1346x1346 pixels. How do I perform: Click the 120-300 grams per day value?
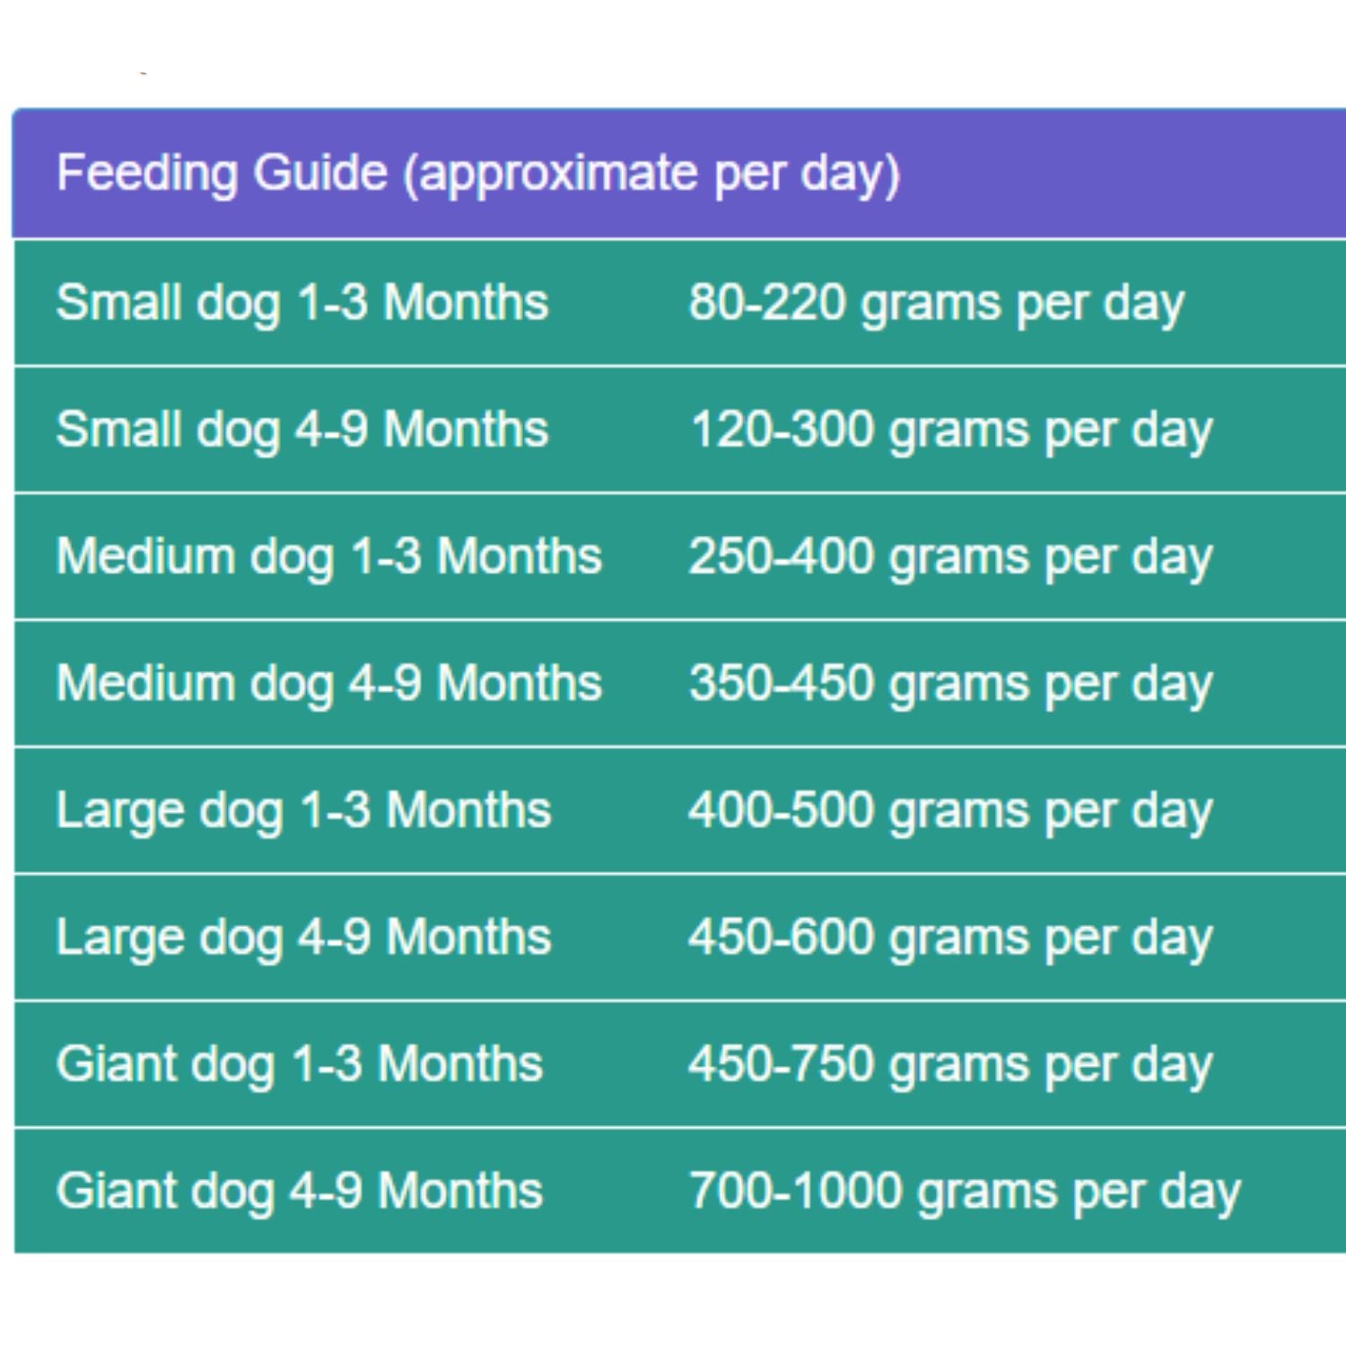(950, 431)
